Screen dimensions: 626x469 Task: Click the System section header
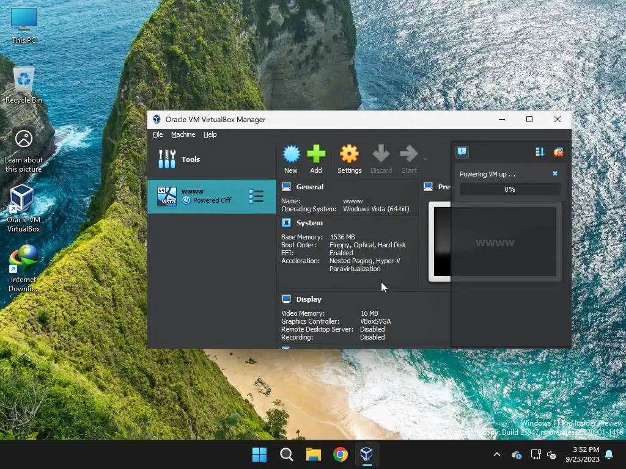click(x=309, y=223)
